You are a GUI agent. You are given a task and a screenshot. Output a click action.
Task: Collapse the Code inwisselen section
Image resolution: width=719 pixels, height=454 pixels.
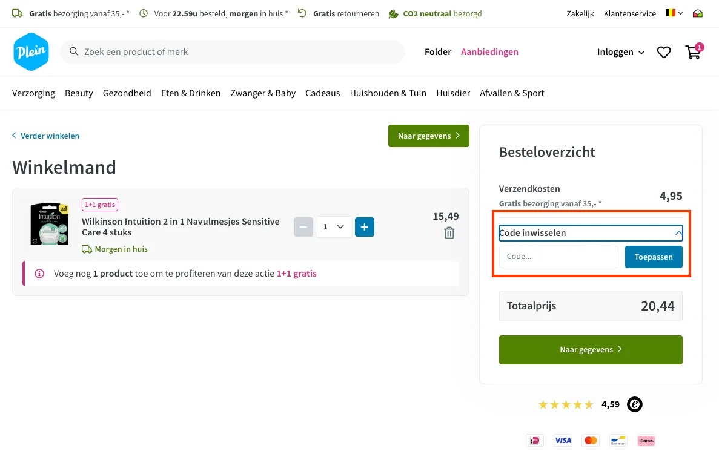(x=677, y=233)
